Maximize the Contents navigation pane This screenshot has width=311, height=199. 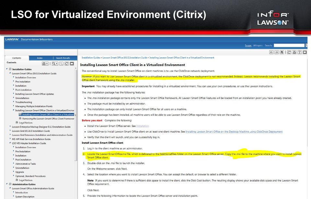pos(72,64)
